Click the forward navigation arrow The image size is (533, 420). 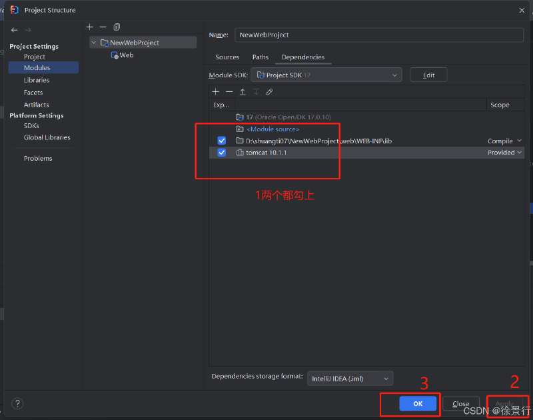point(28,30)
